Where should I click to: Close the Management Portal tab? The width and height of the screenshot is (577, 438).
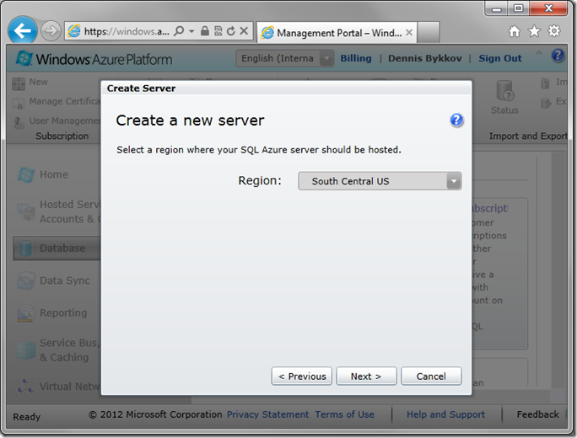tap(409, 33)
